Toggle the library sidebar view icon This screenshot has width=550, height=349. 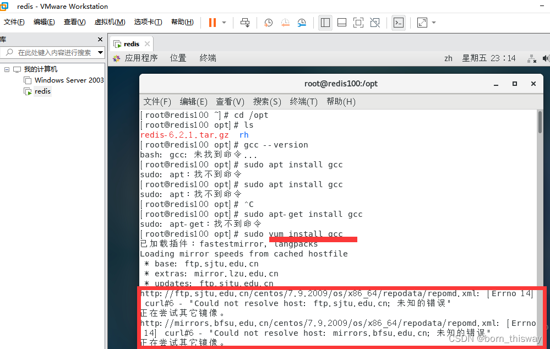325,23
